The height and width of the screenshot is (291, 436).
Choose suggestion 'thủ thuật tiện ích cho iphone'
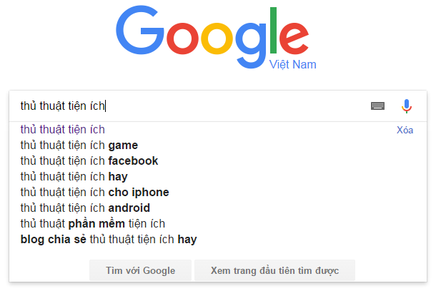click(94, 193)
